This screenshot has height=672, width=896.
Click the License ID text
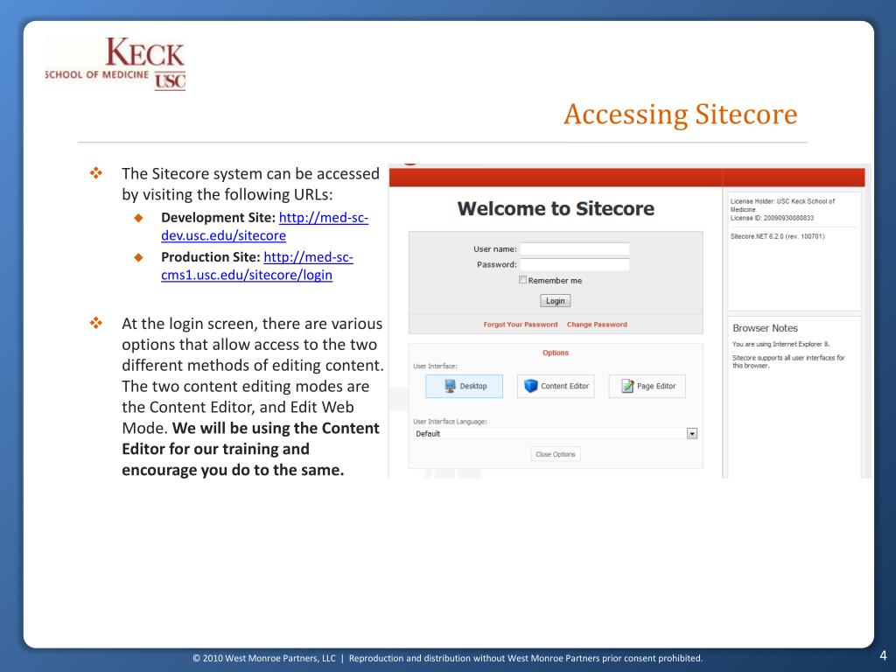tap(772, 218)
